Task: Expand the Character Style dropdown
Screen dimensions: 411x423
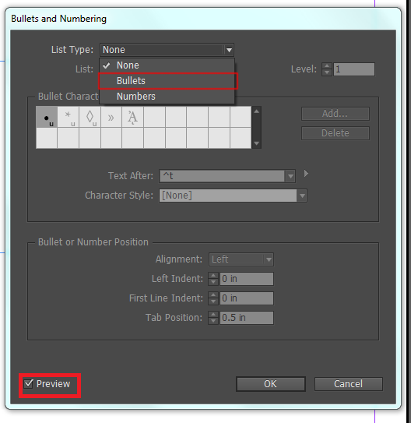Action: coord(302,196)
